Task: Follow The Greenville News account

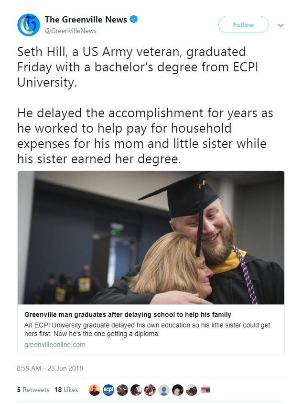Action: coord(243,25)
